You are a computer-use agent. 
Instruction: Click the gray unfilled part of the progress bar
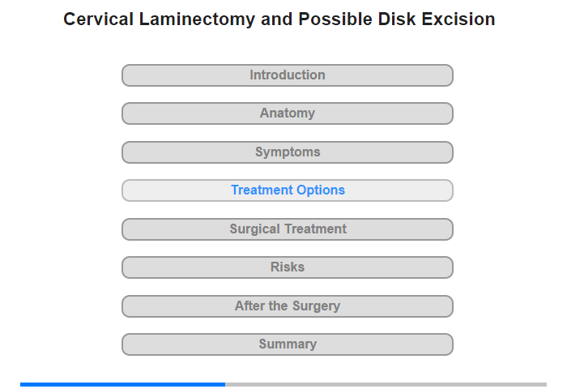386,384
